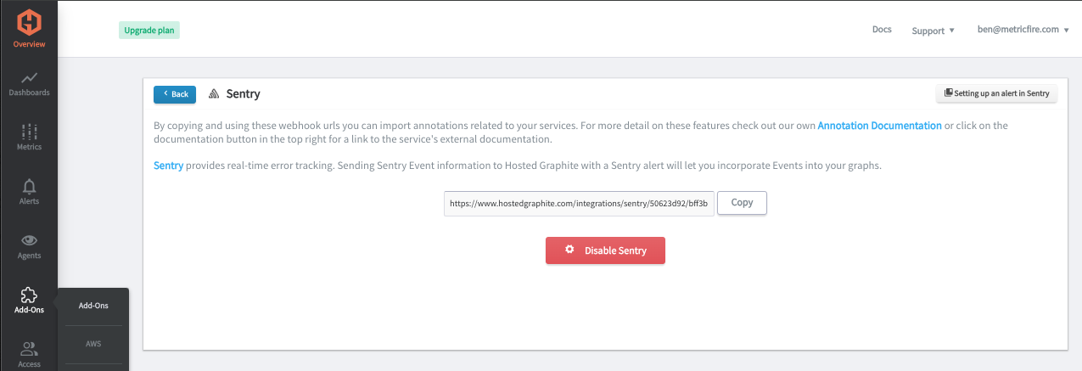Click the webhook URL text field

(579, 204)
